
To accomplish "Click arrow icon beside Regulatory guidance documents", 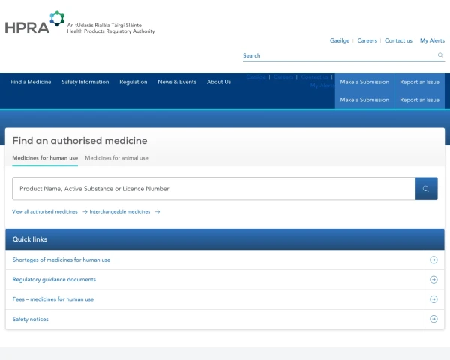I will [x=433, y=280].
